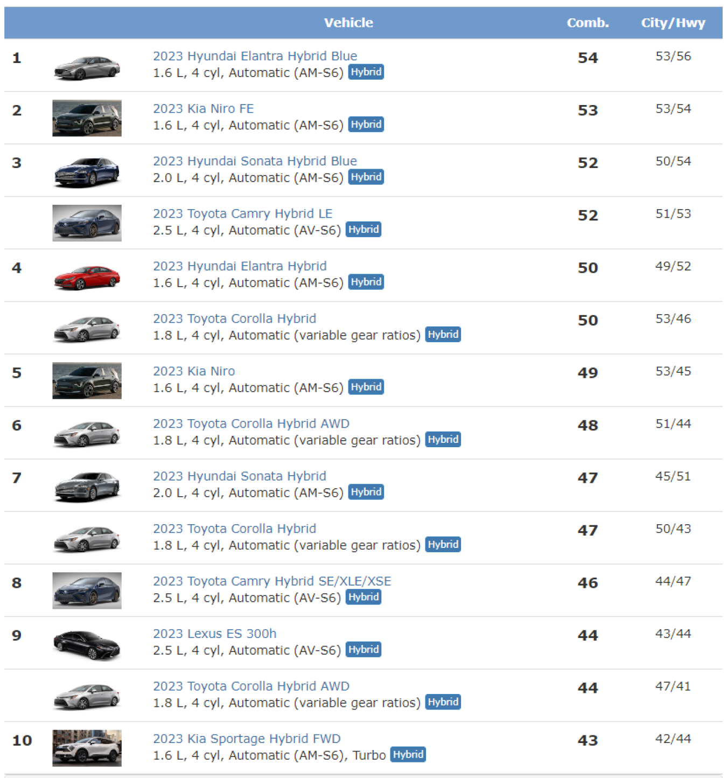The image size is (727, 778).
Task: Open the 2023 Hyundai Elantra Hybrid link, 50 combined
Action: [x=240, y=266]
